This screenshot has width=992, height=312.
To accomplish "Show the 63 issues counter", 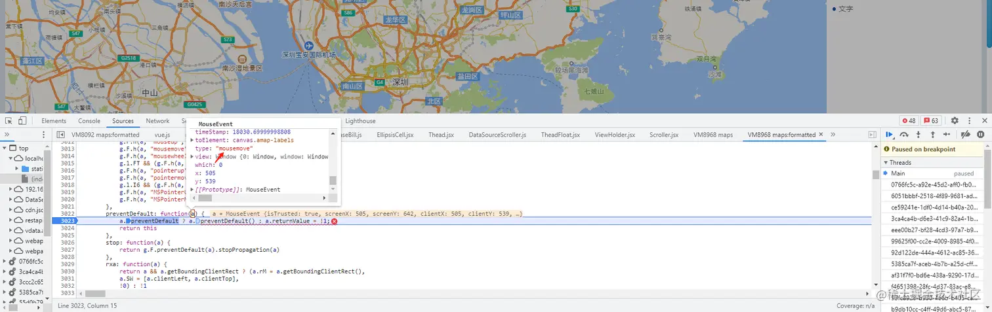I will pyautogui.click(x=932, y=121).
